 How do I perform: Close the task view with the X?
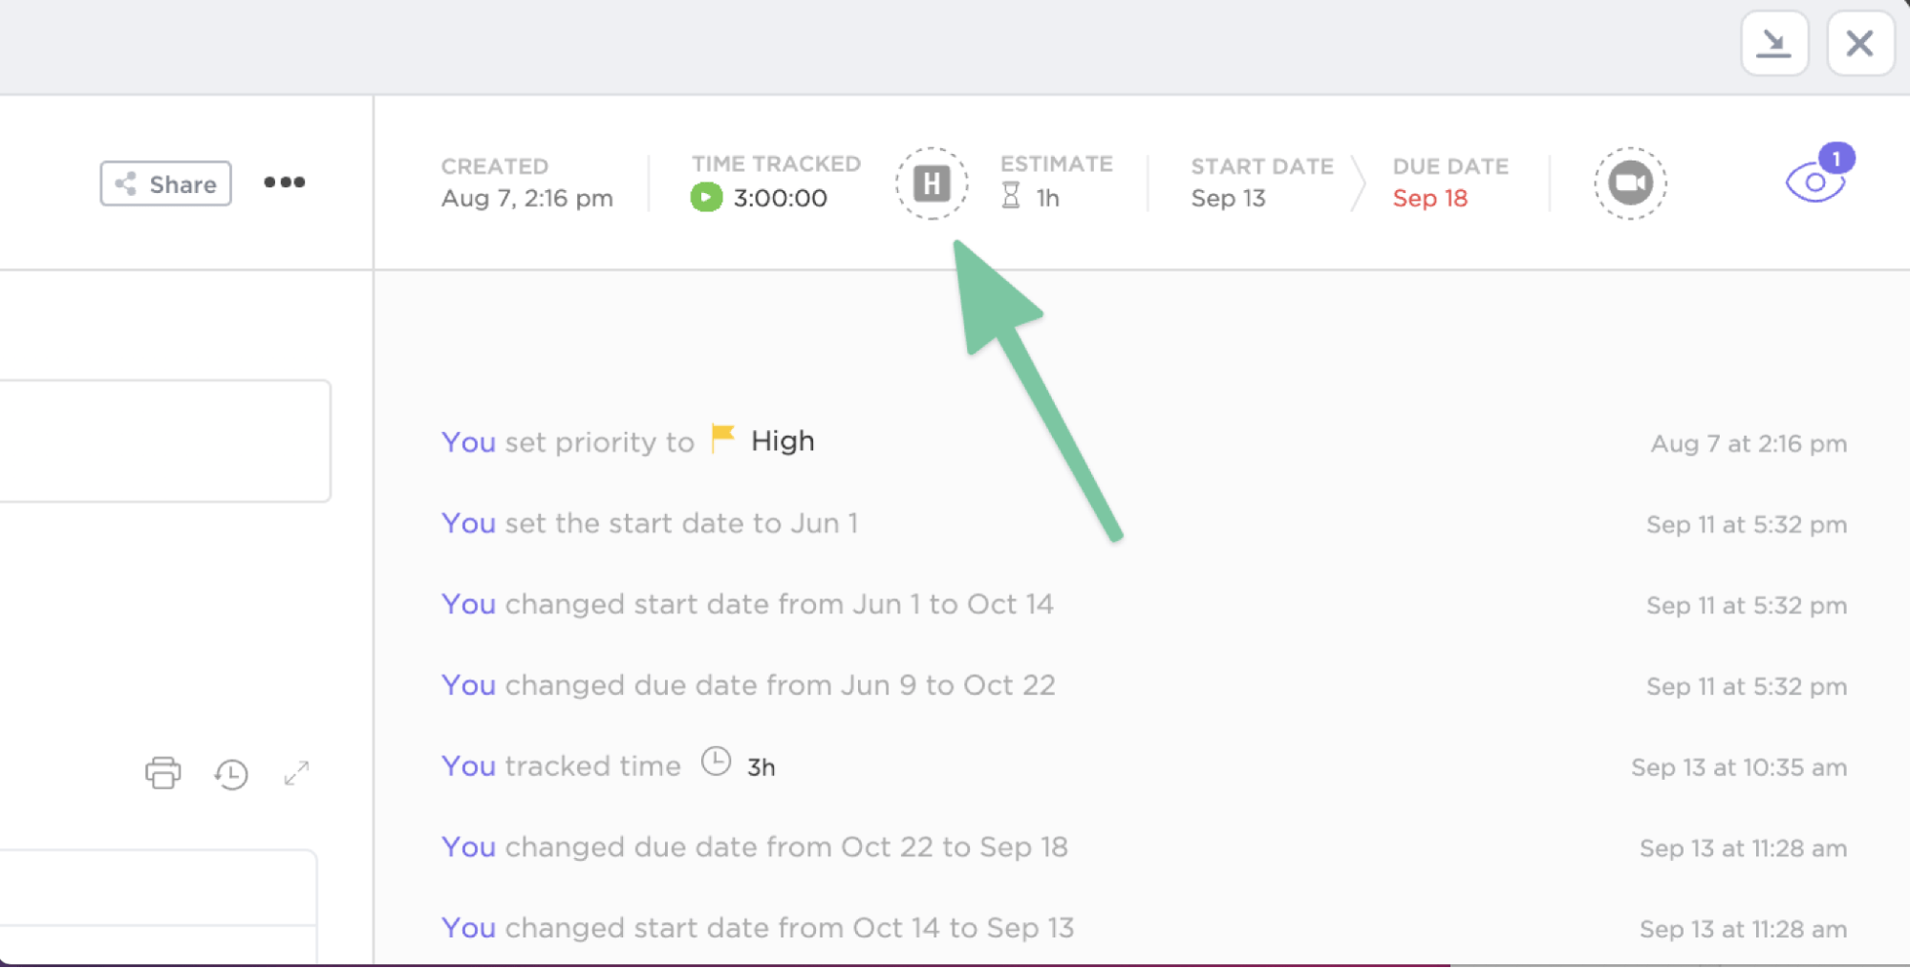point(1859,43)
